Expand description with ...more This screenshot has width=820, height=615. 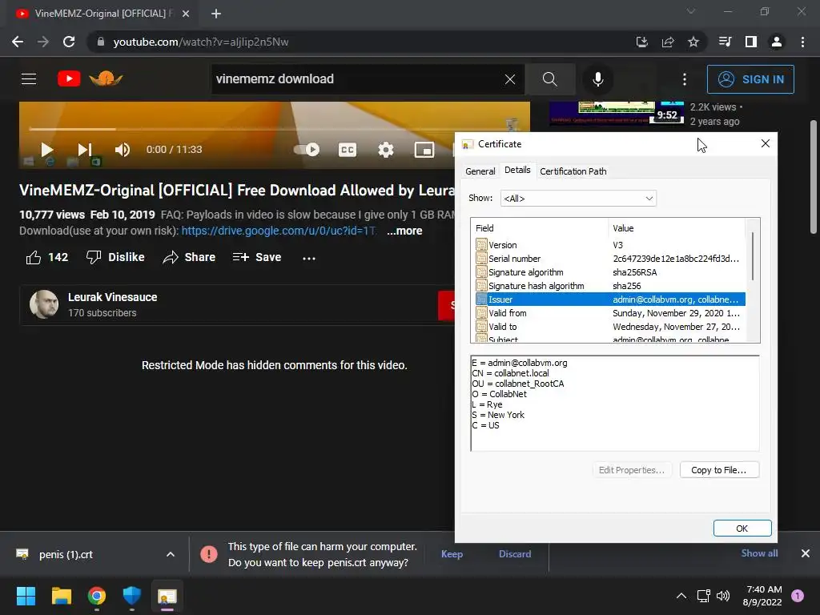[404, 231]
